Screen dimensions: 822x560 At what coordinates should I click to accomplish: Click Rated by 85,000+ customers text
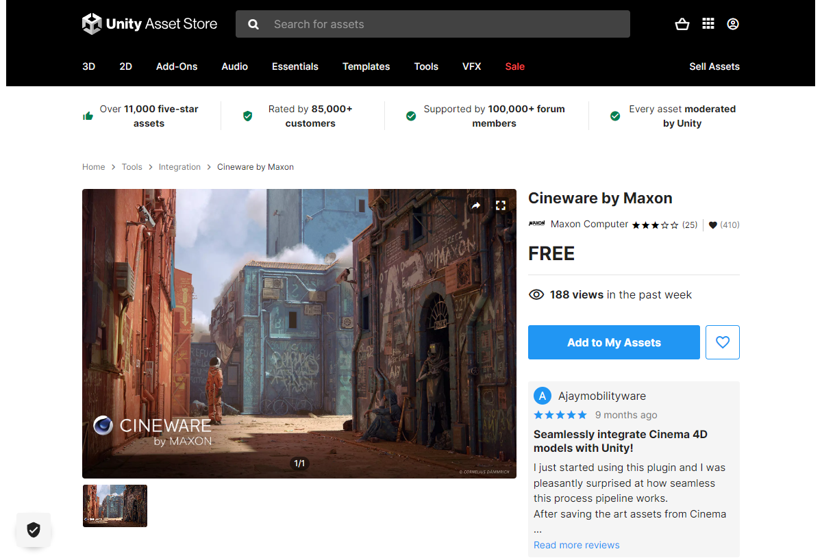tap(310, 116)
